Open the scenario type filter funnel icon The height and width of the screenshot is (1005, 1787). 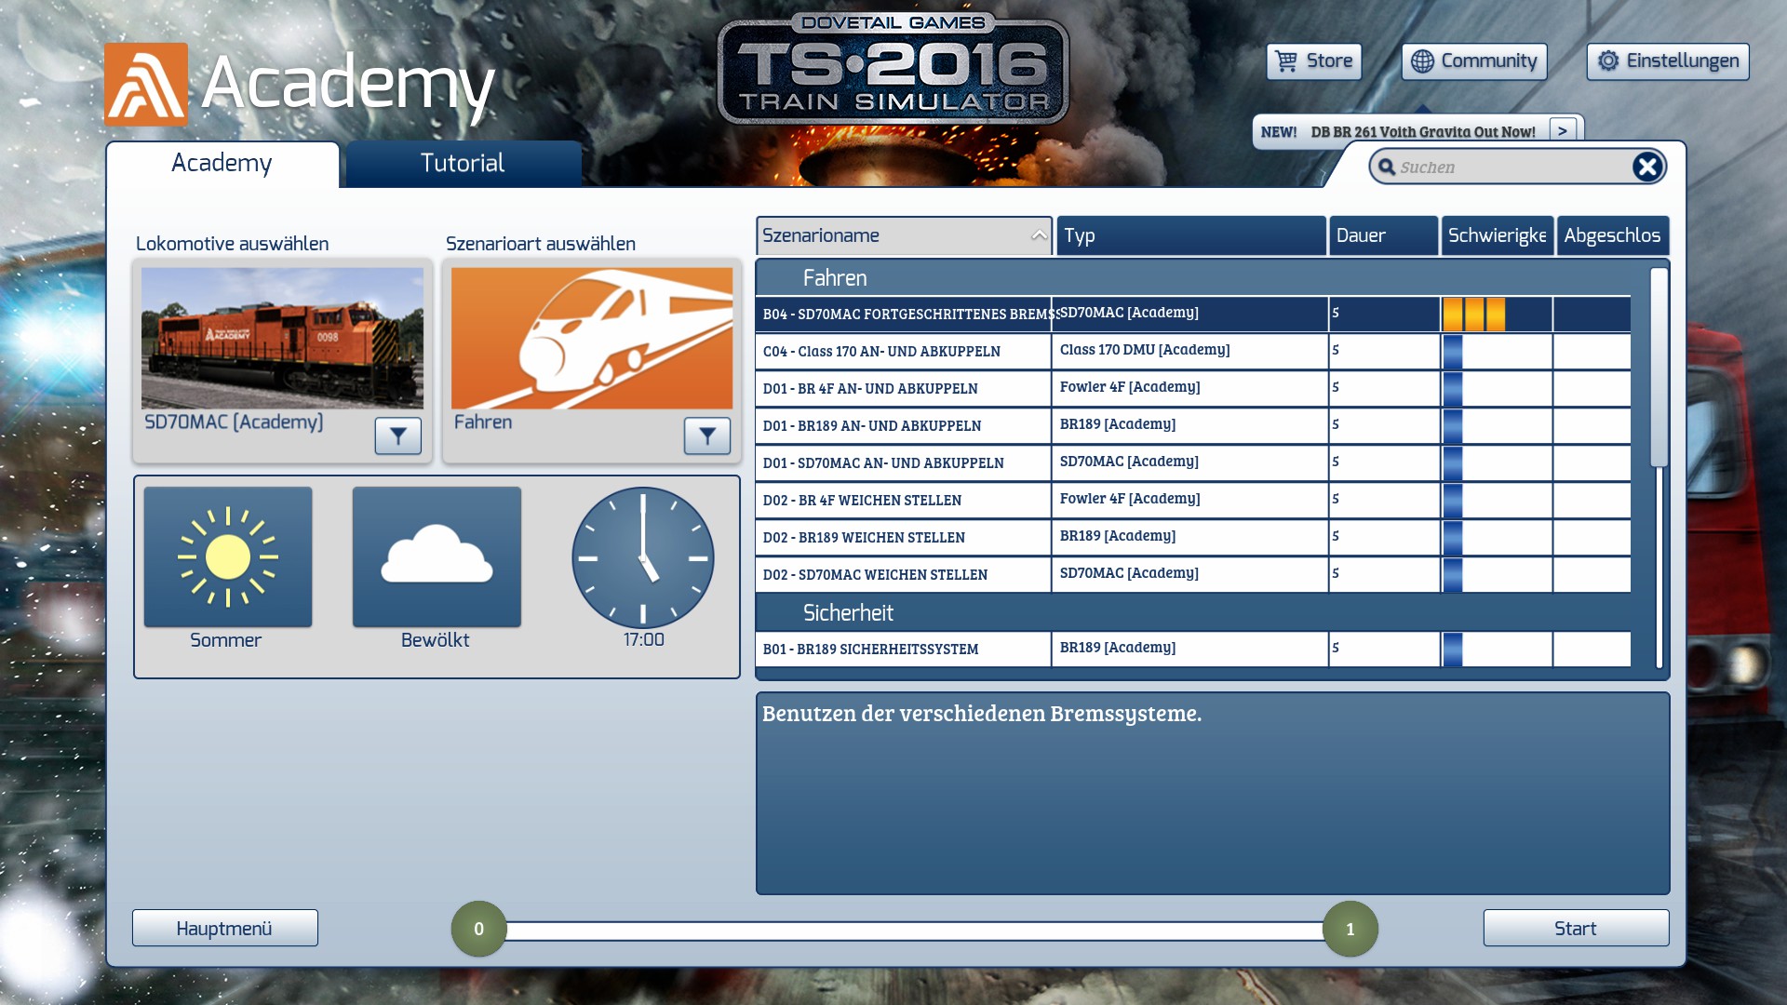click(706, 435)
